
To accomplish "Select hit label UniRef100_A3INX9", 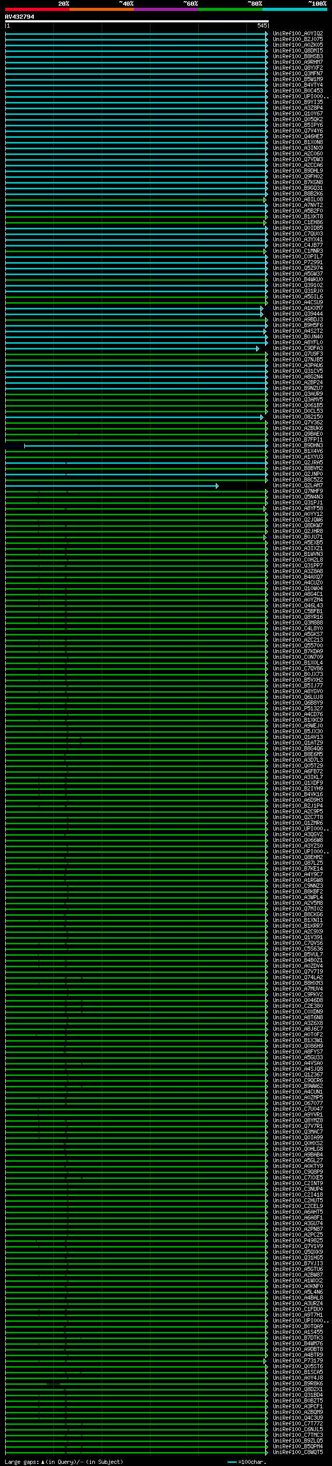I will coord(298,148).
